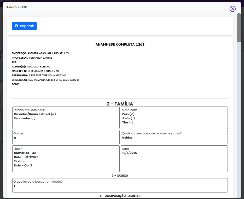
Task: Click the Pais checked option
Action: tap(128, 114)
